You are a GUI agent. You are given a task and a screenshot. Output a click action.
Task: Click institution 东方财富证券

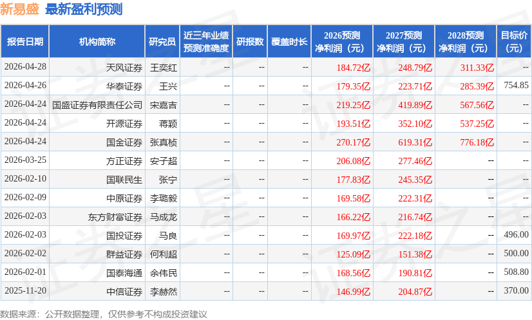click(x=115, y=217)
